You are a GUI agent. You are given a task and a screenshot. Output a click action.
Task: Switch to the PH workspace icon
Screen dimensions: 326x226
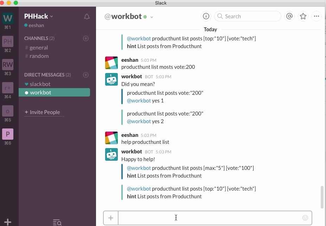click(x=8, y=41)
